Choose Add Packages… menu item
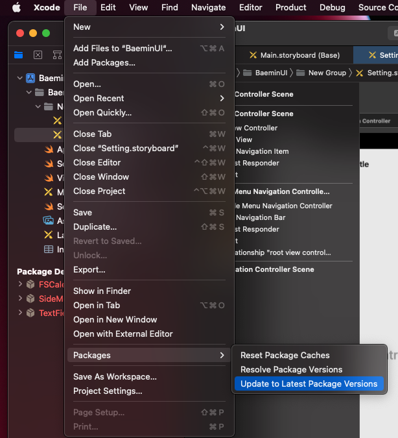This screenshot has height=438, width=398. click(149, 62)
